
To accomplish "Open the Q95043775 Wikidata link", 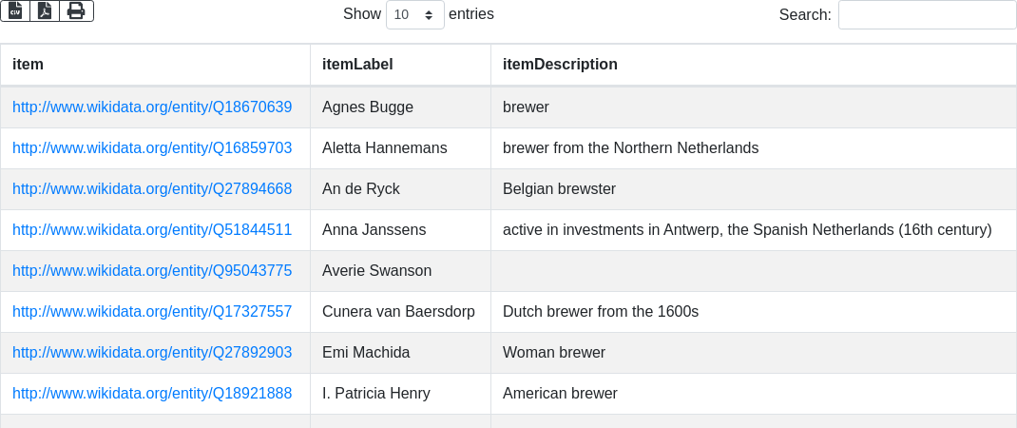I will coord(152,271).
